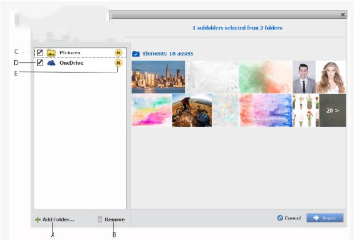The image size is (354, 240).
Task: Click the watch folder icon for OneDrive
Action: pyautogui.click(x=119, y=63)
